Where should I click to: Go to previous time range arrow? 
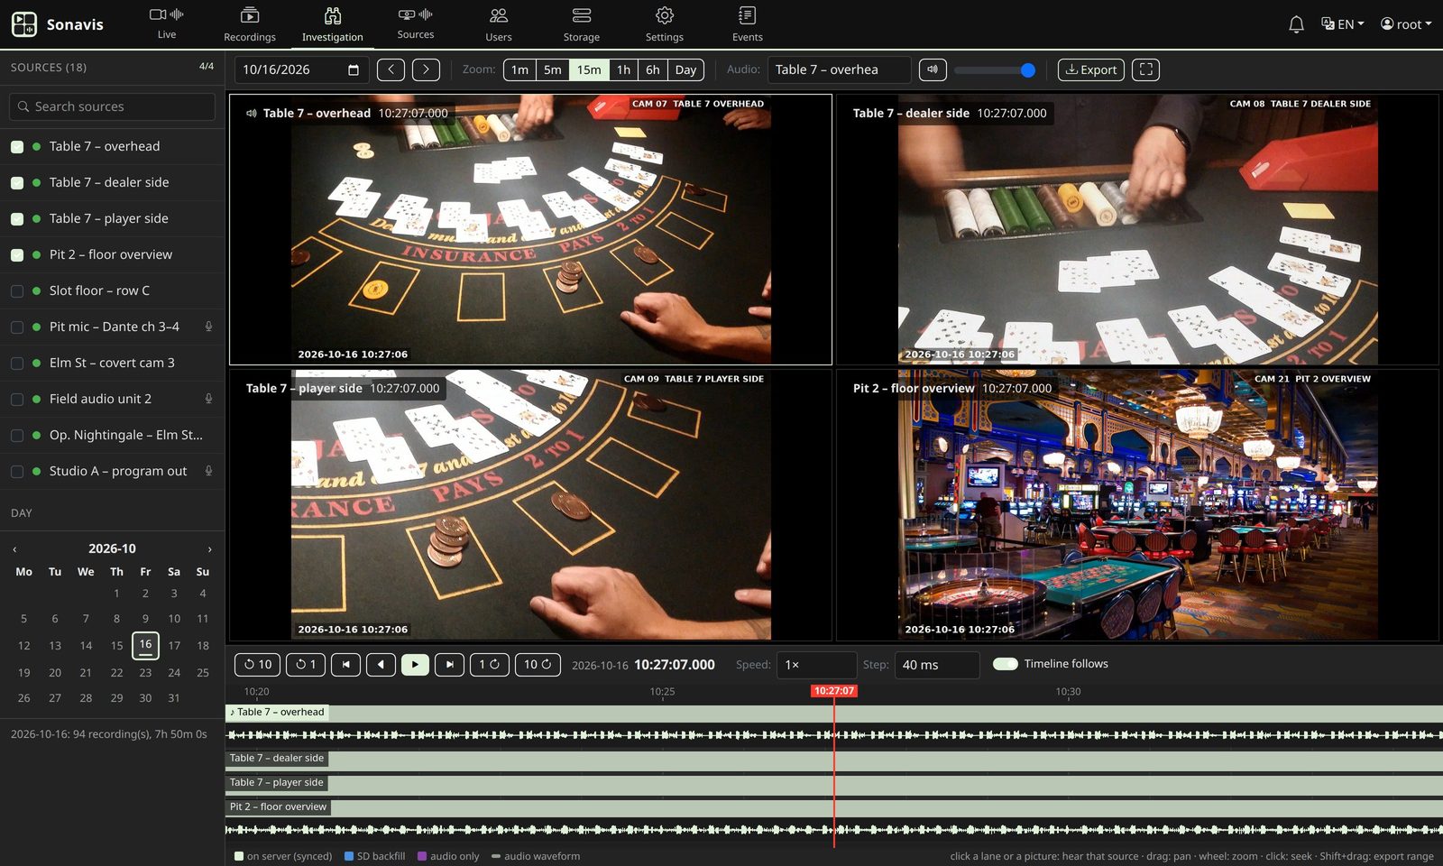[391, 69]
